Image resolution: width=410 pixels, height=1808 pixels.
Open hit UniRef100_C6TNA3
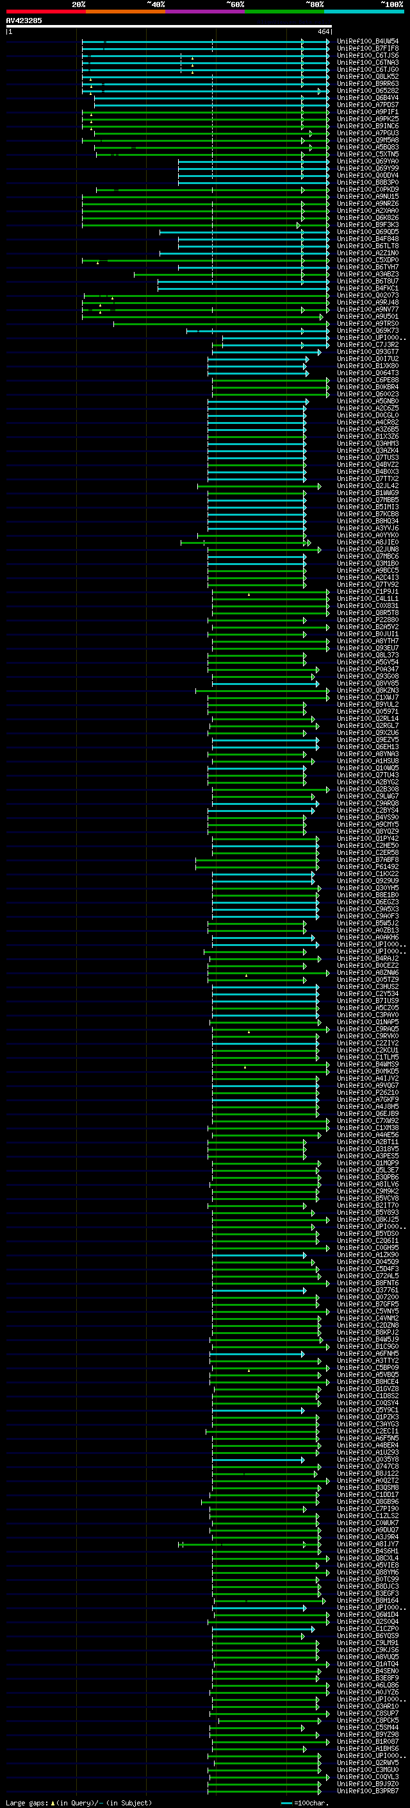pos(368,62)
